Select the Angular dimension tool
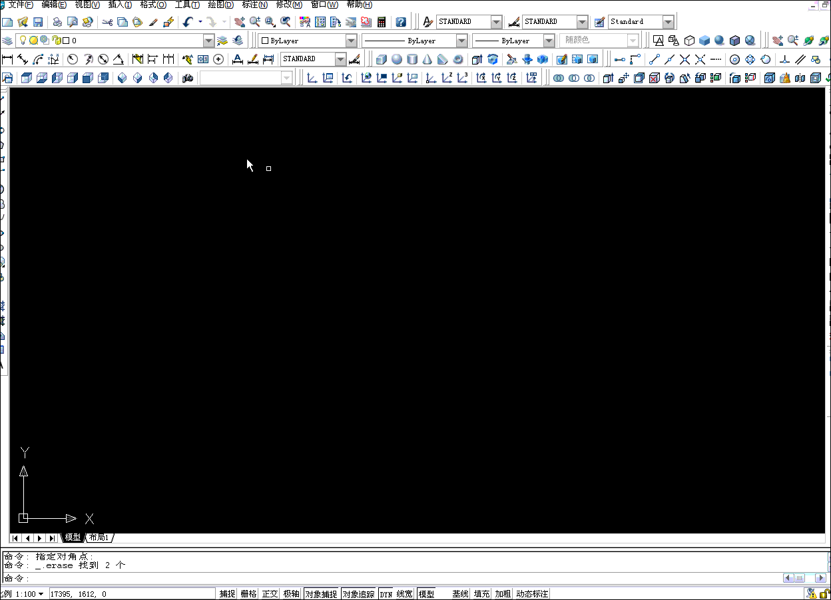The image size is (831, 600). tap(119, 59)
